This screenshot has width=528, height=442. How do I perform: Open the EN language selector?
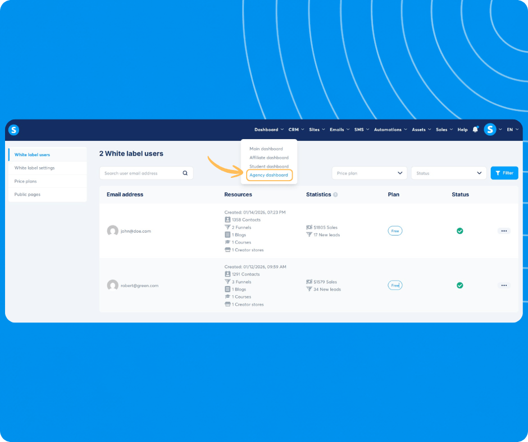click(512, 130)
